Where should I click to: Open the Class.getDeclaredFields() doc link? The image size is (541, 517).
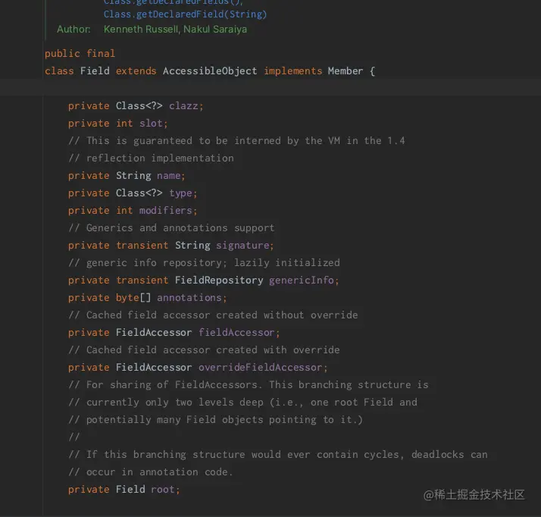pyautogui.click(x=173, y=2)
